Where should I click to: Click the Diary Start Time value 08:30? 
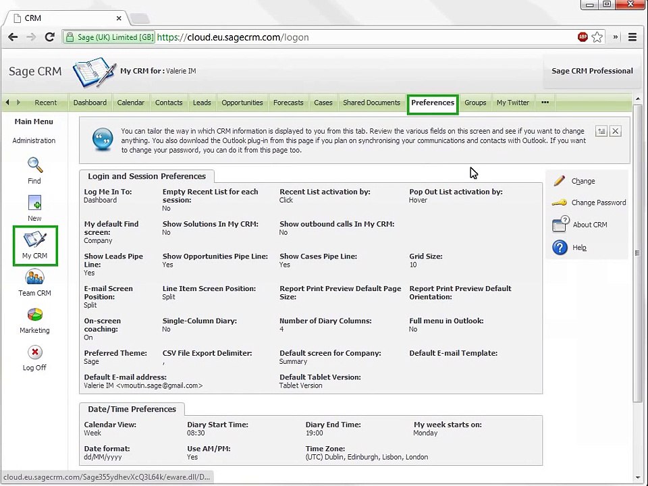[x=196, y=433]
